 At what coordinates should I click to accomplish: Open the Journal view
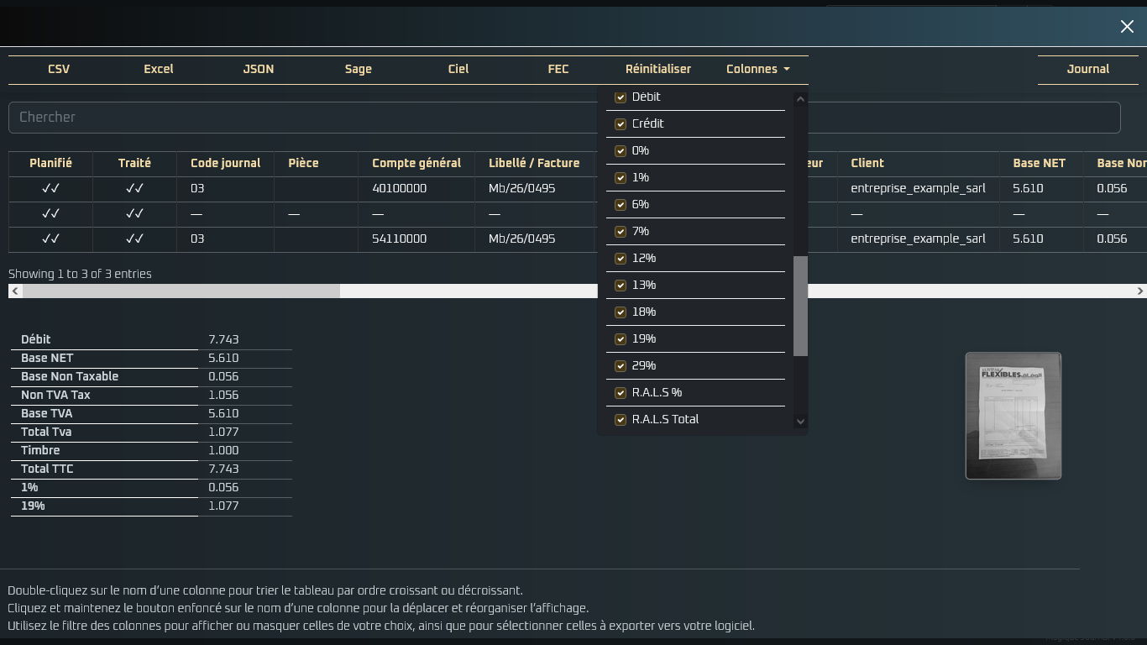coord(1088,70)
